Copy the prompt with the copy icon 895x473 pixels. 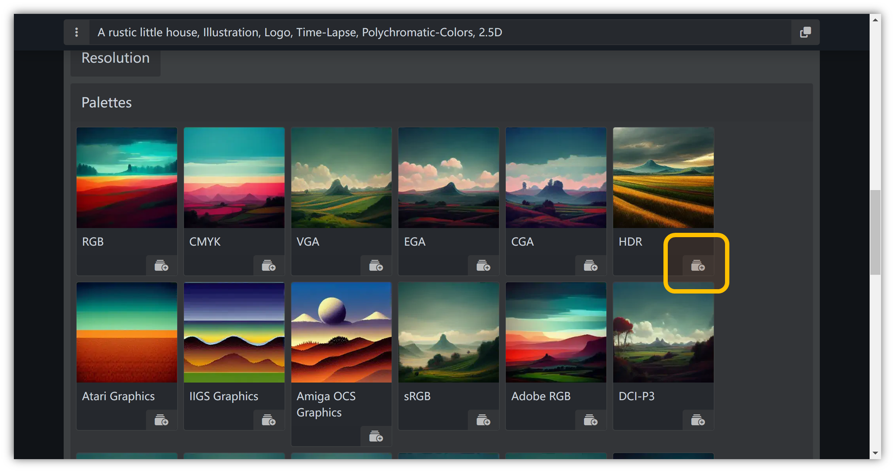coord(805,32)
